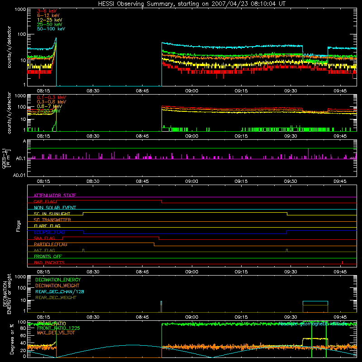Viewport: 362px width, 362px height.
Task: Select the REAR_DEC_WEIGHT legend label
Action: [x=56, y=298]
